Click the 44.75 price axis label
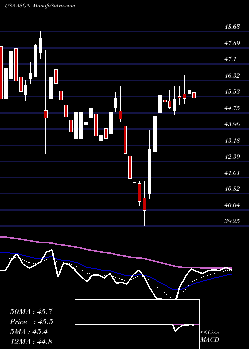The width and height of the screenshot is (249, 349). (x=232, y=108)
